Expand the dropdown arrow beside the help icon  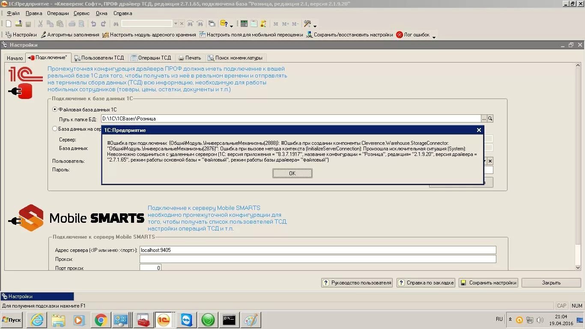tap(231, 26)
